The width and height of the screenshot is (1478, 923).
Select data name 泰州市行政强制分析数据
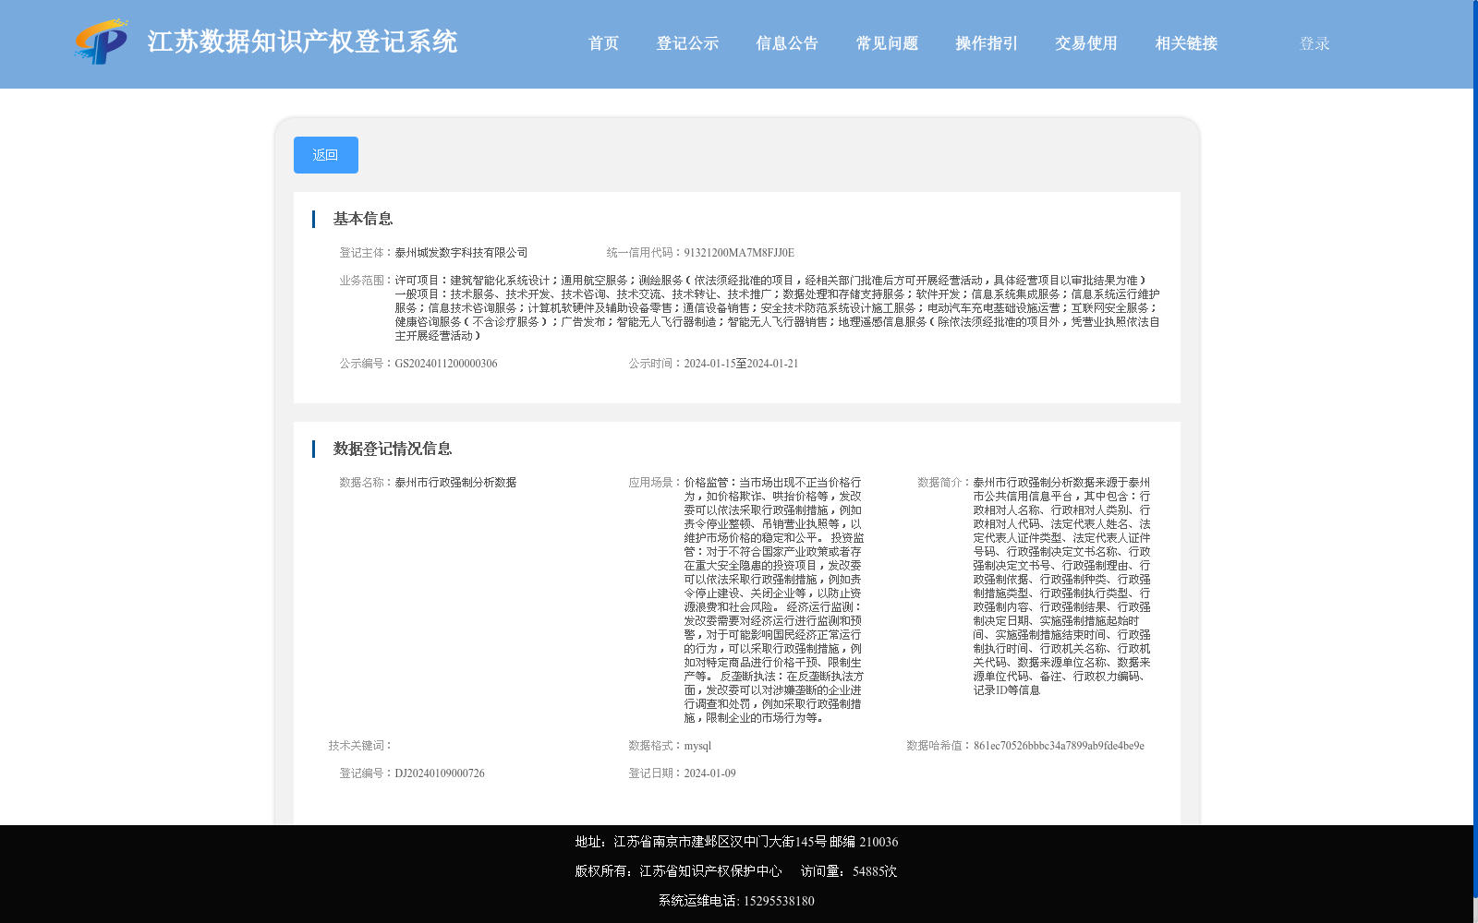click(455, 483)
